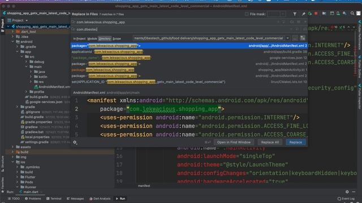The width and height of the screenshot is (362, 203).
Task: Open the settings gear in Replace dialog
Action: 75,142
